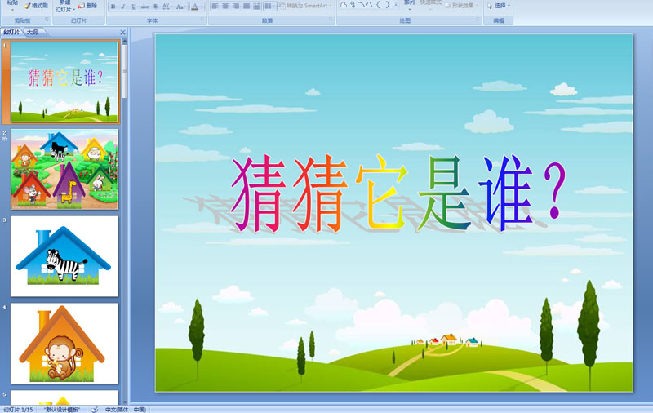653x413 pixels.
Task: Open Font (字体) group dialog launcher
Action: (x=203, y=20)
